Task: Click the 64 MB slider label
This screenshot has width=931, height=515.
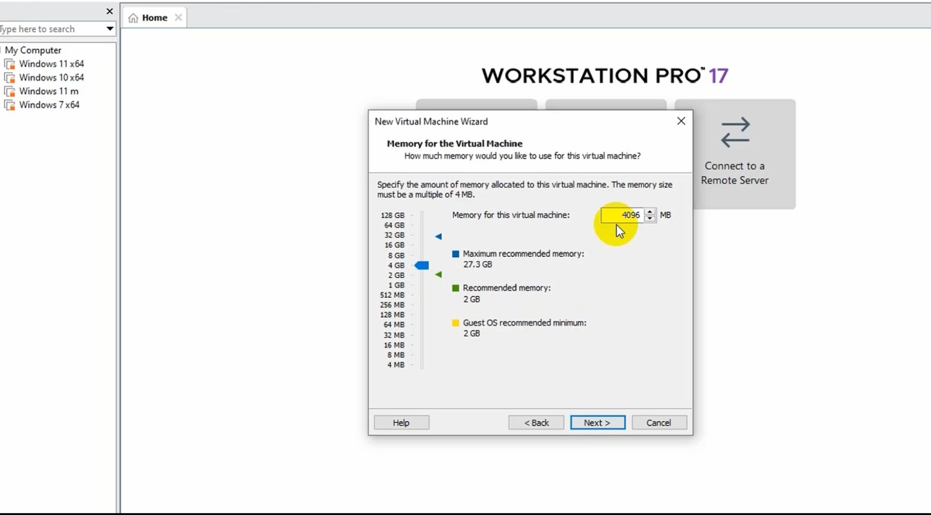Action: coord(394,325)
